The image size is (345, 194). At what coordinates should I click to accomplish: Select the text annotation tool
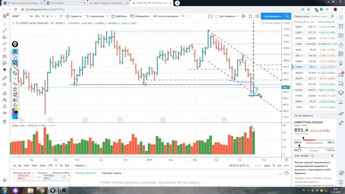pos(5,50)
